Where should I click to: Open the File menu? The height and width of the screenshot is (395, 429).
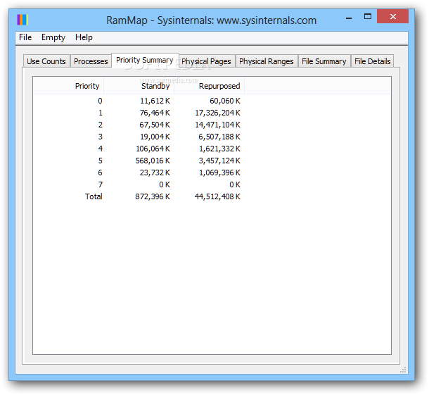point(25,37)
